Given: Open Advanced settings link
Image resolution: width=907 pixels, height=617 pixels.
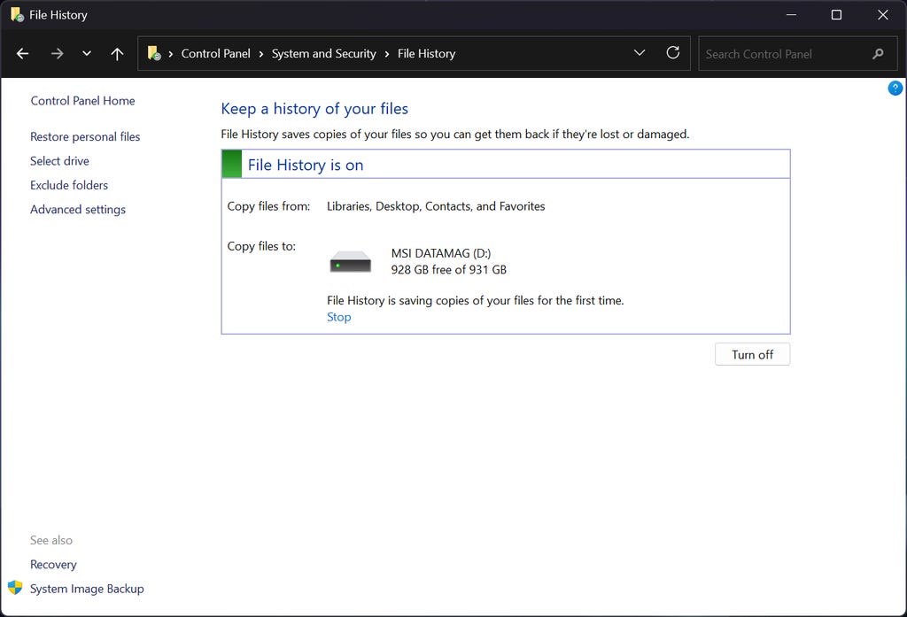Looking at the screenshot, I should (x=78, y=209).
